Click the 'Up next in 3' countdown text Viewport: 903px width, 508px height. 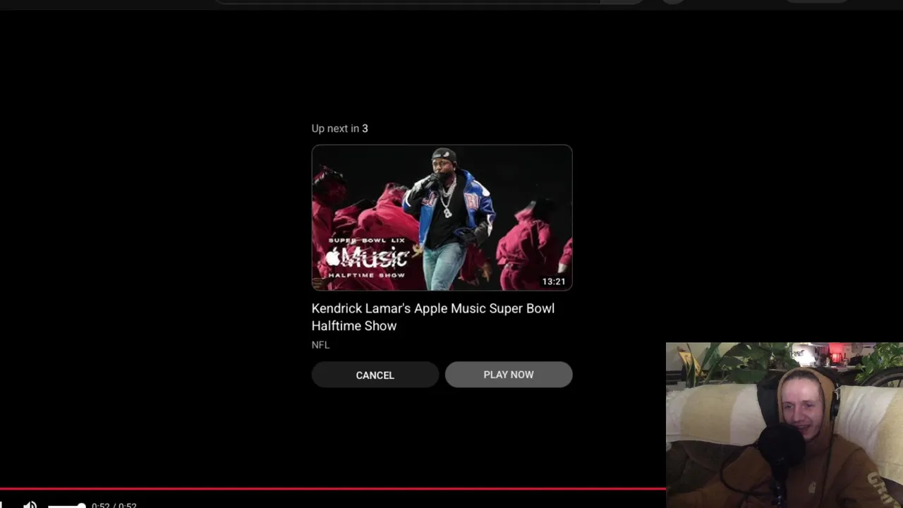click(339, 128)
